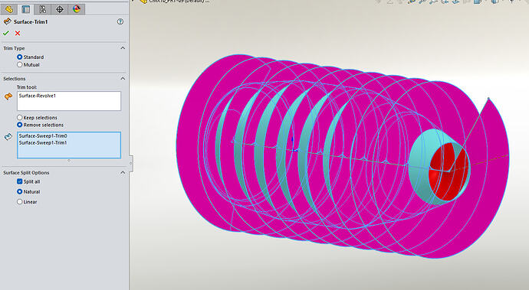The height and width of the screenshot is (290, 529).
Task: Select the Linear split option
Action: point(20,201)
